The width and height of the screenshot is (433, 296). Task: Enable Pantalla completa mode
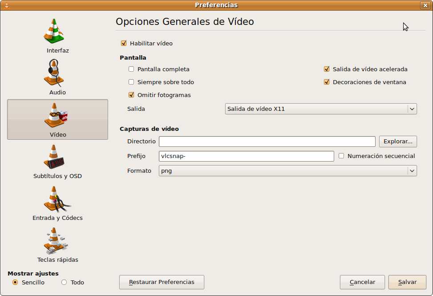(x=131, y=69)
